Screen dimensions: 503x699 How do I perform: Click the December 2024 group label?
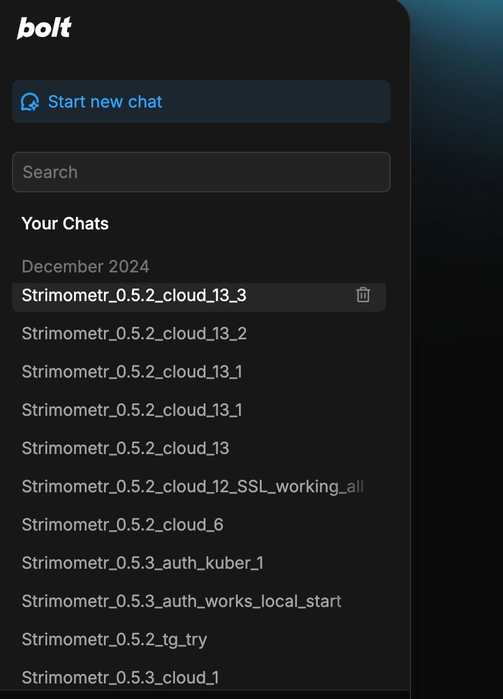(x=85, y=266)
